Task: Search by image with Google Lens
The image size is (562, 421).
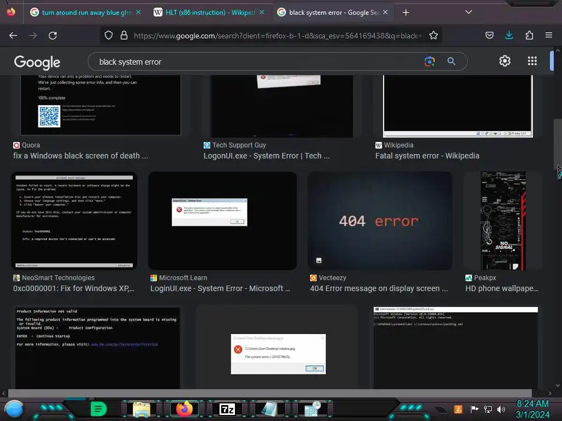Action: [x=429, y=61]
